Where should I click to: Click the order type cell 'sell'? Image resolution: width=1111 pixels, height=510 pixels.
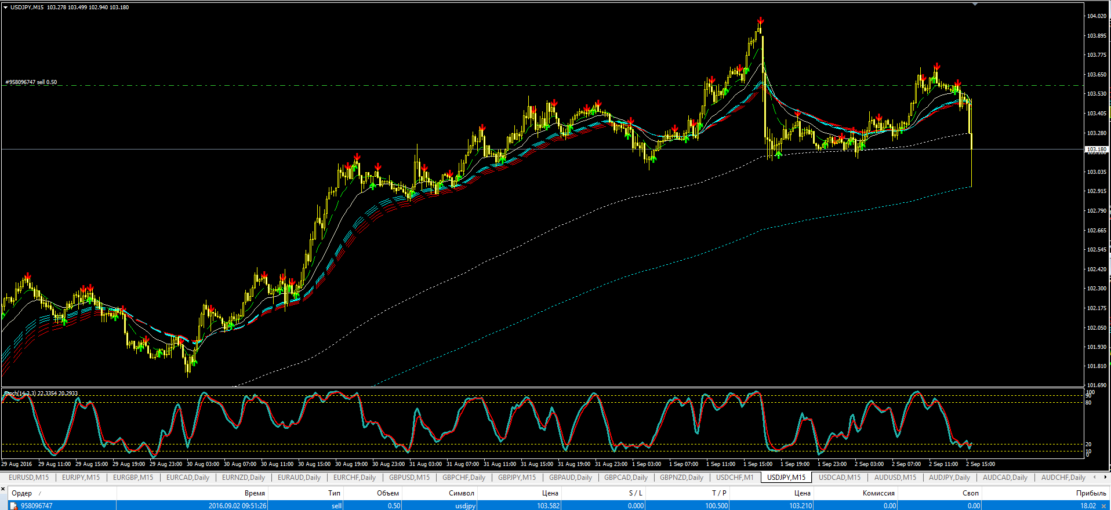pyautogui.click(x=336, y=506)
